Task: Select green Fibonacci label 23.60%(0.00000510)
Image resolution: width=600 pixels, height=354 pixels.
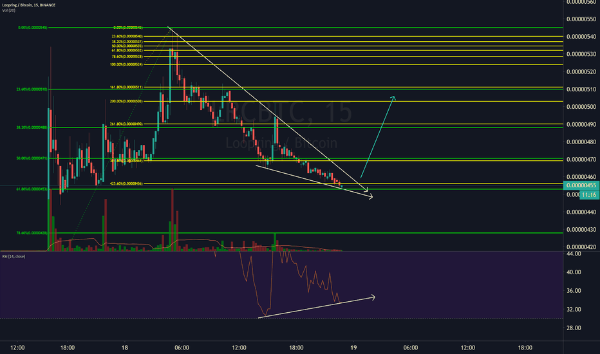Action: pyautogui.click(x=32, y=89)
